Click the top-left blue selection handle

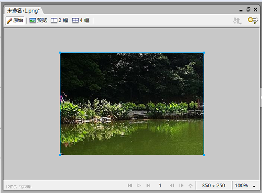coord(60,53)
